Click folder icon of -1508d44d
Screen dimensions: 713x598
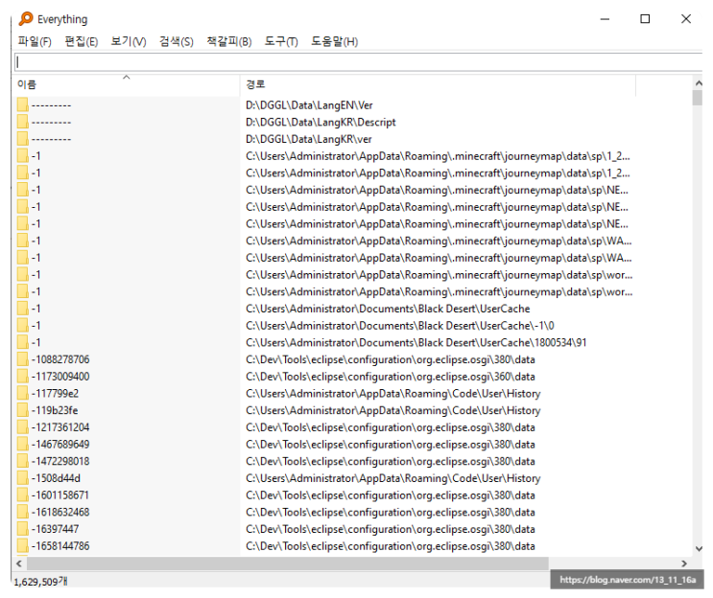pos(23,478)
